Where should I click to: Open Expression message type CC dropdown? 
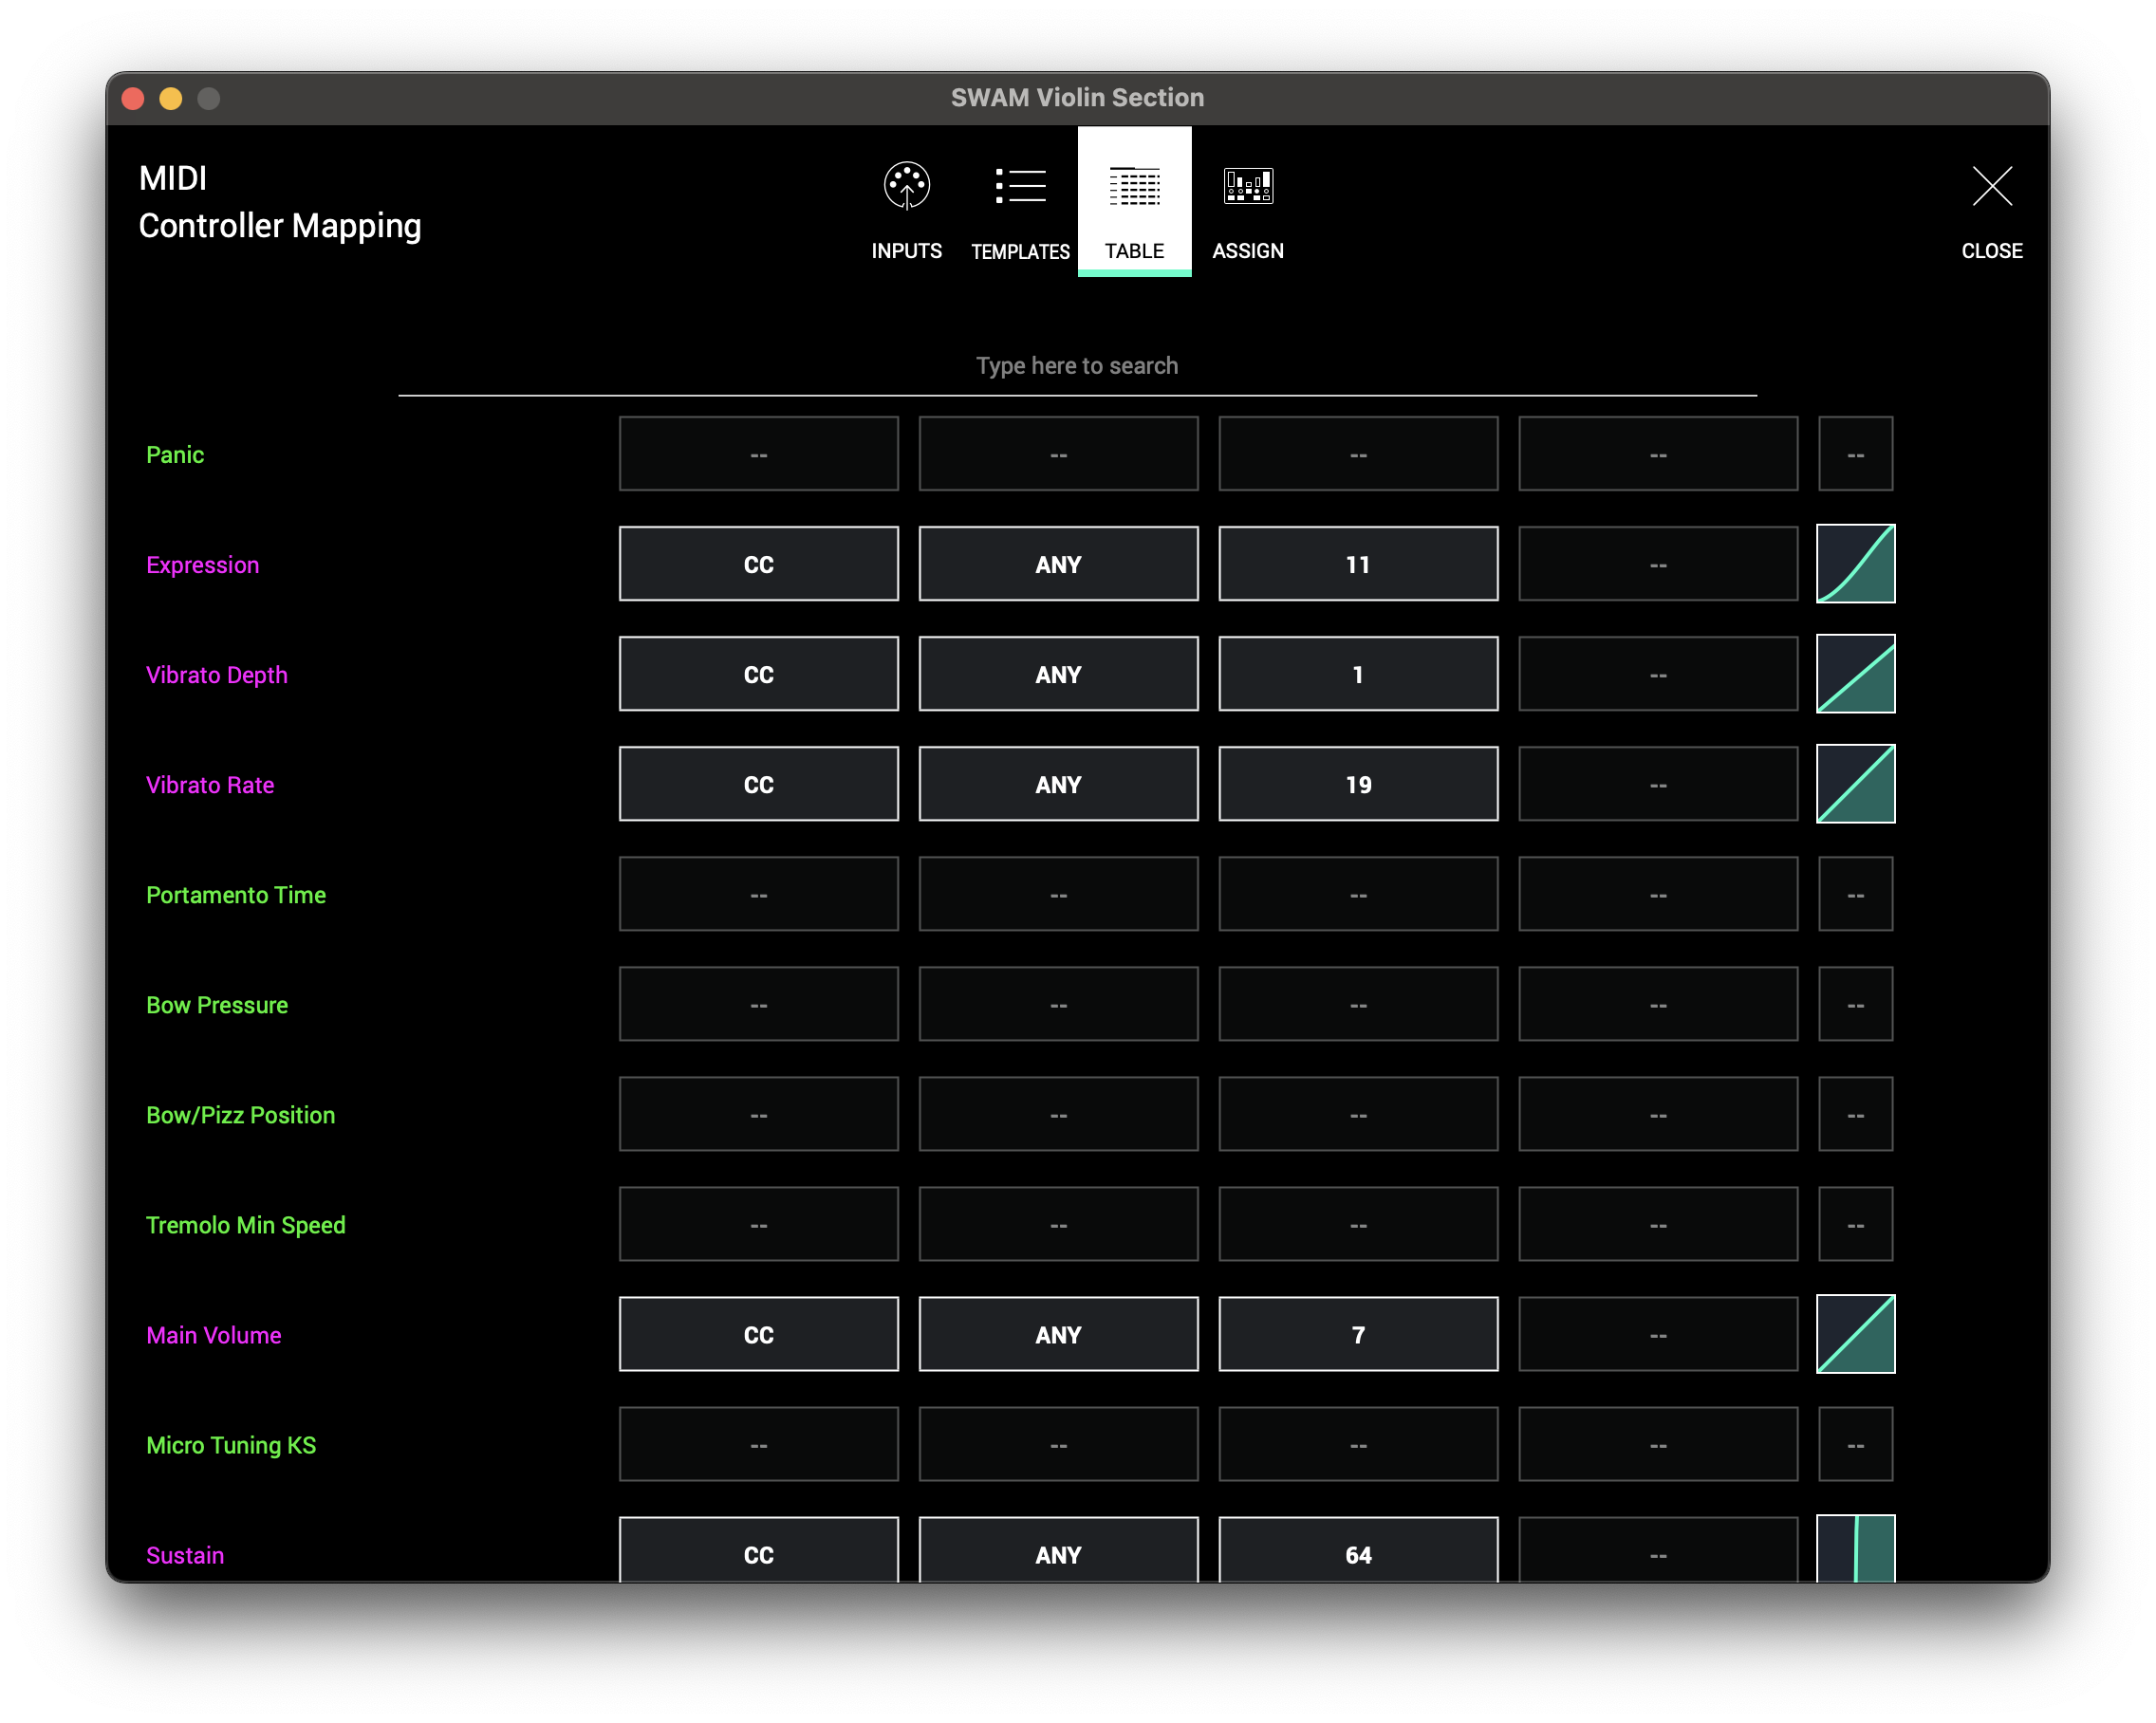click(758, 564)
